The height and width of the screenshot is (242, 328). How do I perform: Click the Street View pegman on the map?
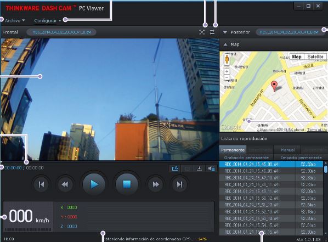click(x=227, y=60)
